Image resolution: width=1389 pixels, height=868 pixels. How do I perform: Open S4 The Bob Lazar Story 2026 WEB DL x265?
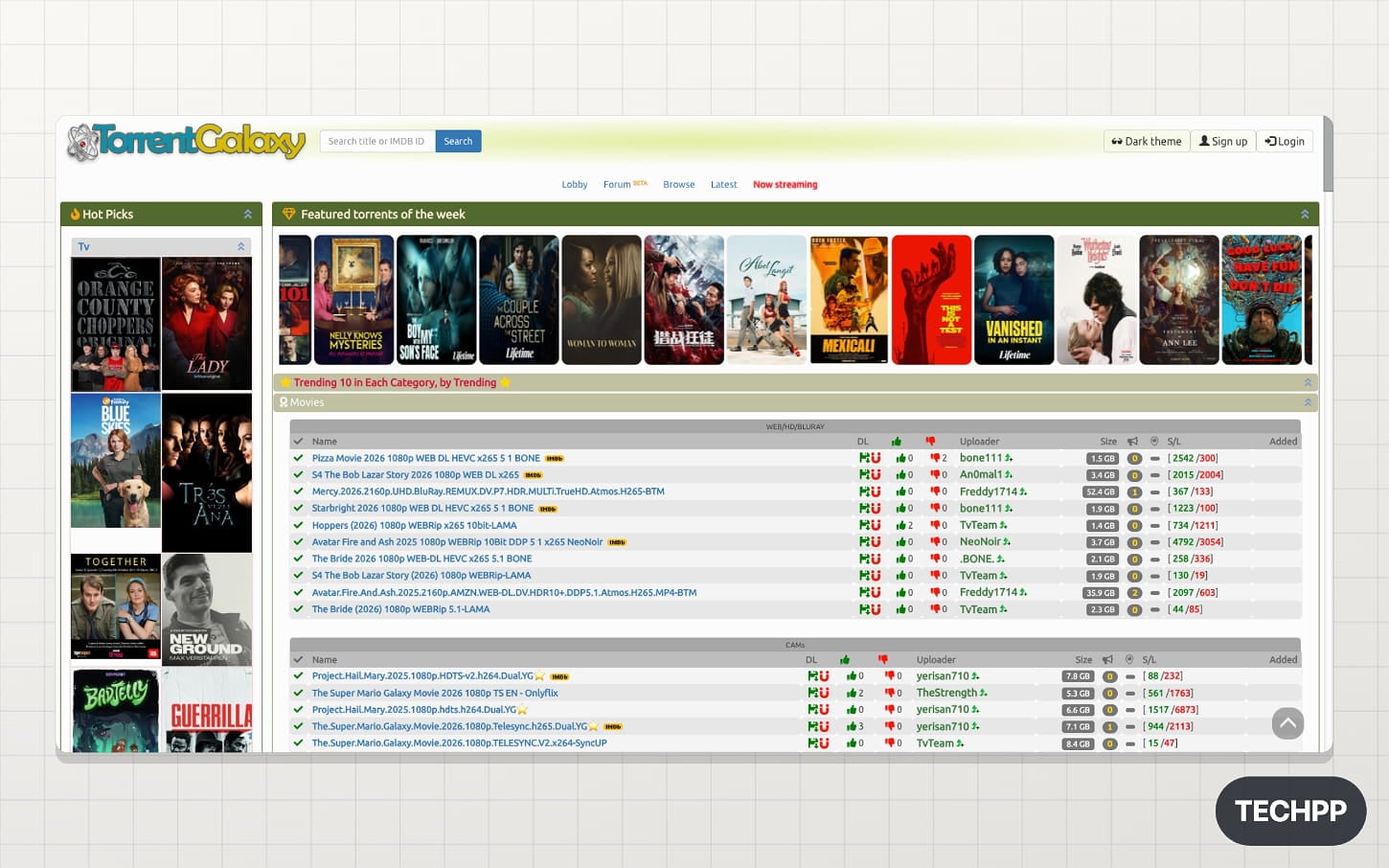coord(415,475)
